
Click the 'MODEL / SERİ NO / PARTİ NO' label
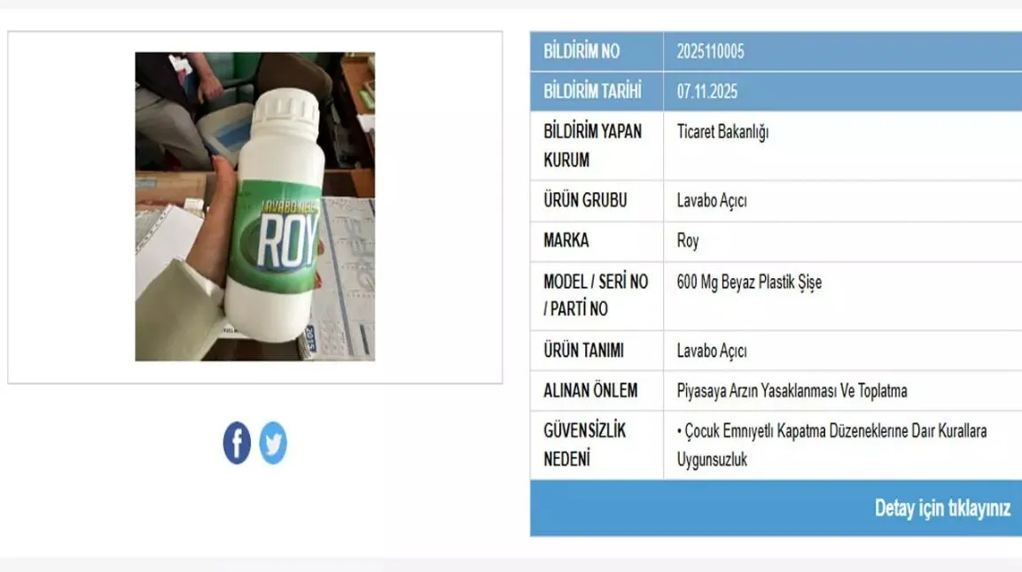[x=596, y=296]
